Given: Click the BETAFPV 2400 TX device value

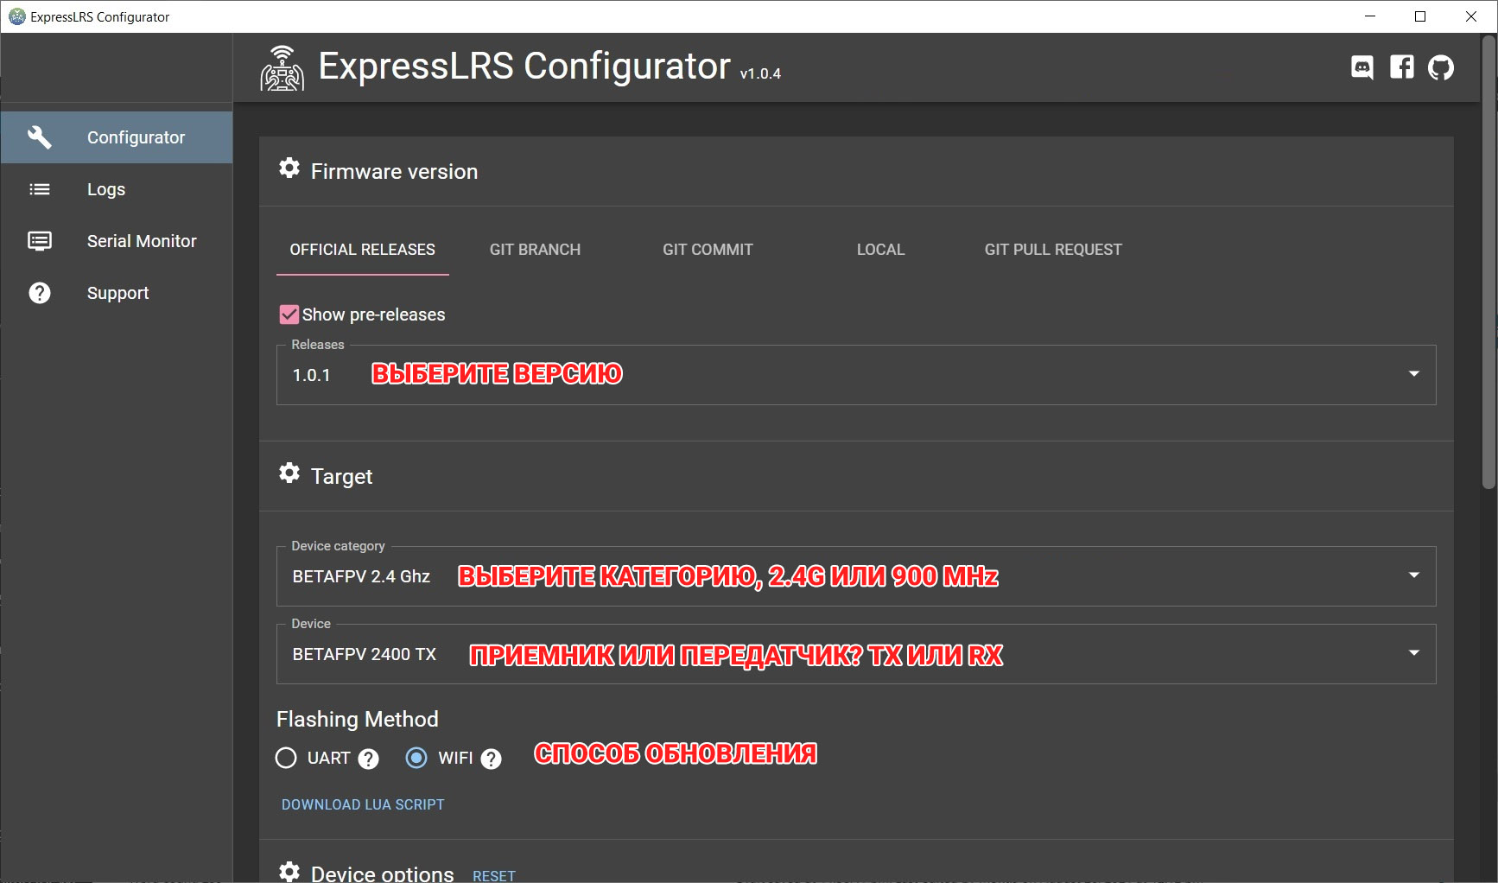Looking at the screenshot, I should (365, 654).
